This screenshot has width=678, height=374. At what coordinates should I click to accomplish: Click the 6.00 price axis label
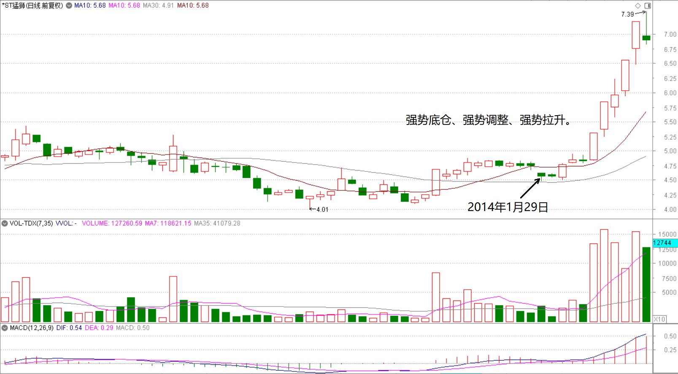[x=670, y=93]
